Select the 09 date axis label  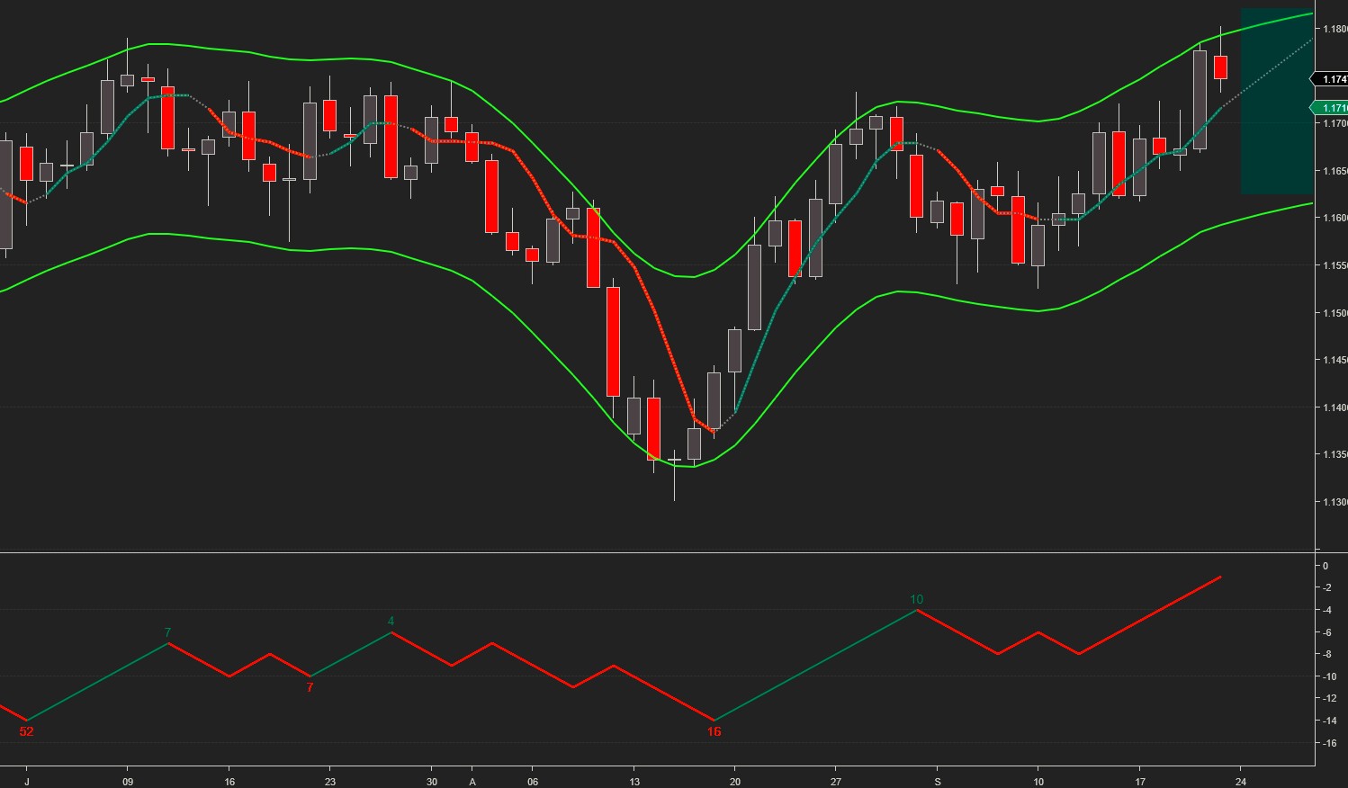click(128, 782)
